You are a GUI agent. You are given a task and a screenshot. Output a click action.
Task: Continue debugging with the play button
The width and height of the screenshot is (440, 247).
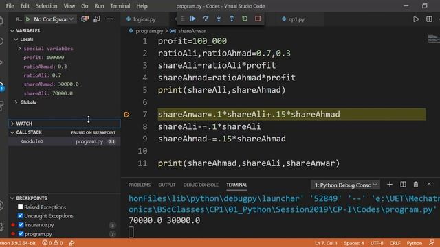tap(192, 19)
